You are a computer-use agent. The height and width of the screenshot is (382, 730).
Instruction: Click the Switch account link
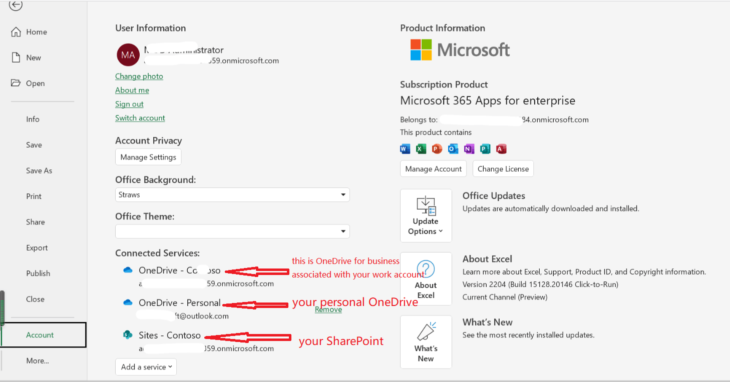pos(140,118)
